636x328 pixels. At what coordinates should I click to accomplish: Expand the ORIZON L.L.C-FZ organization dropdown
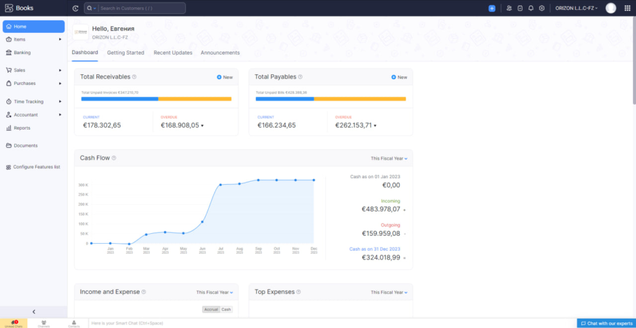click(x=576, y=8)
